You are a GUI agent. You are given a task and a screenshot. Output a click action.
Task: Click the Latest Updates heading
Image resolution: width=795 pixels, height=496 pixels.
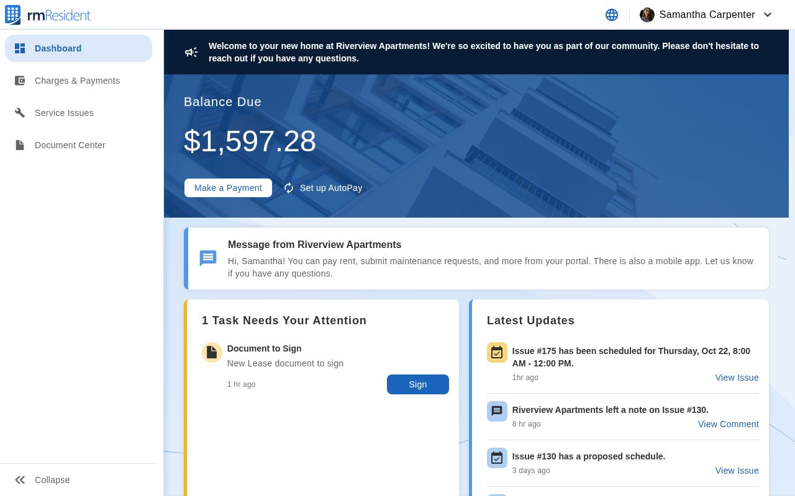(530, 321)
